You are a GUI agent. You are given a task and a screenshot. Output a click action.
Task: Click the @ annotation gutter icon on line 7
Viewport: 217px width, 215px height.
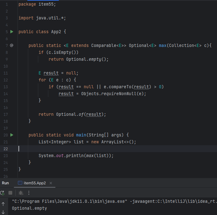12,45
